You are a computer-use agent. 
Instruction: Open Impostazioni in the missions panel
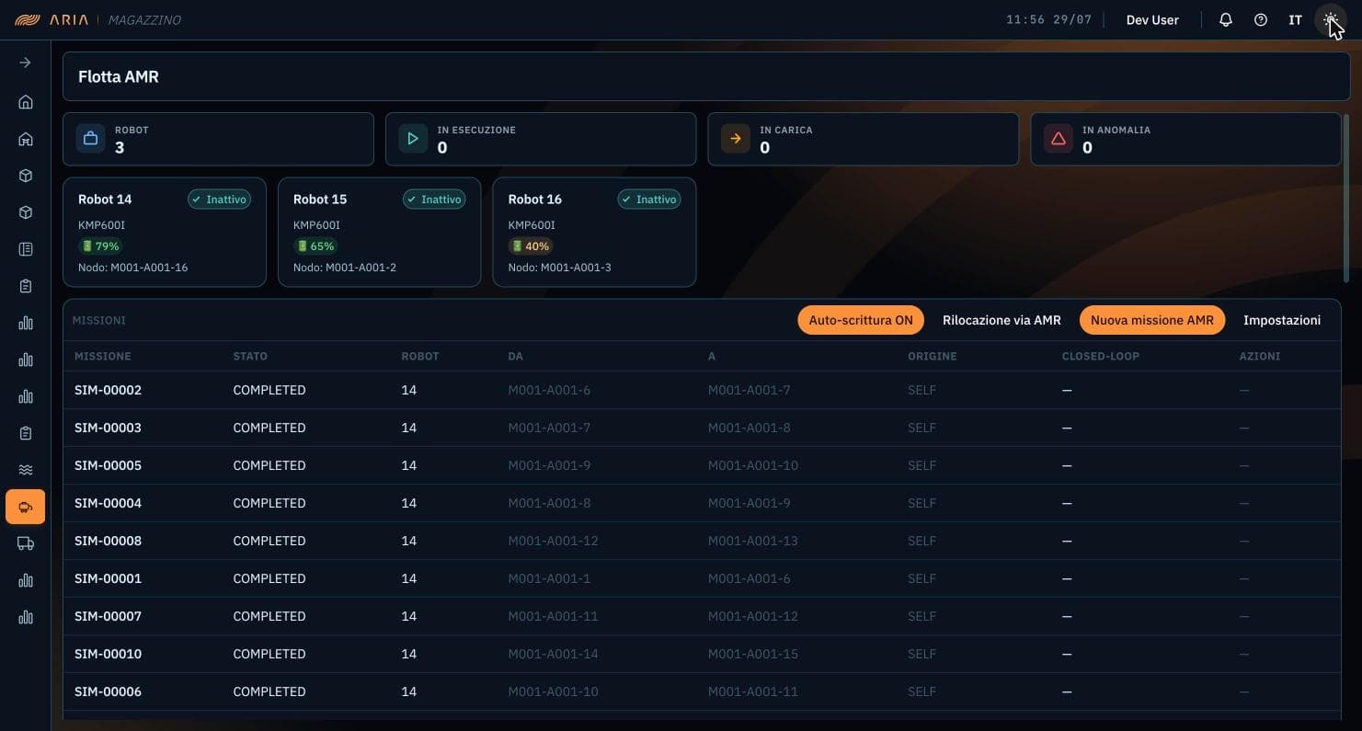[x=1282, y=320]
